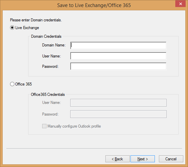The image size is (188, 167).
Task: Click the "Domain Name:" label
Action: click(54, 45)
